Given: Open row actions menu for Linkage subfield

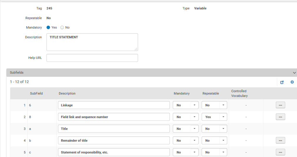Looking at the screenshot, I should pyautogui.click(x=280, y=105).
